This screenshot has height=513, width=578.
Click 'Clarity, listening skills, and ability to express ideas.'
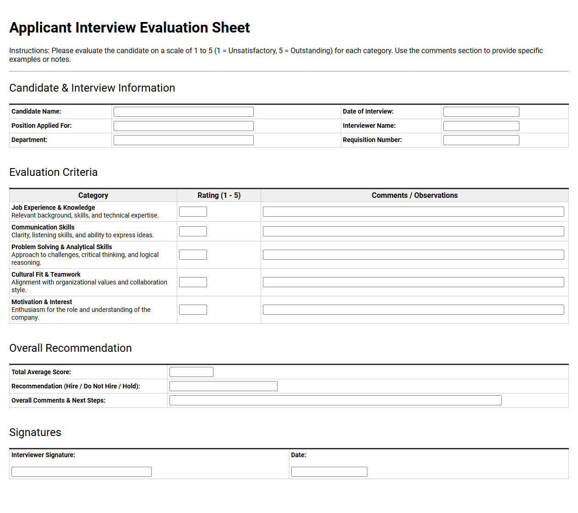tap(83, 235)
